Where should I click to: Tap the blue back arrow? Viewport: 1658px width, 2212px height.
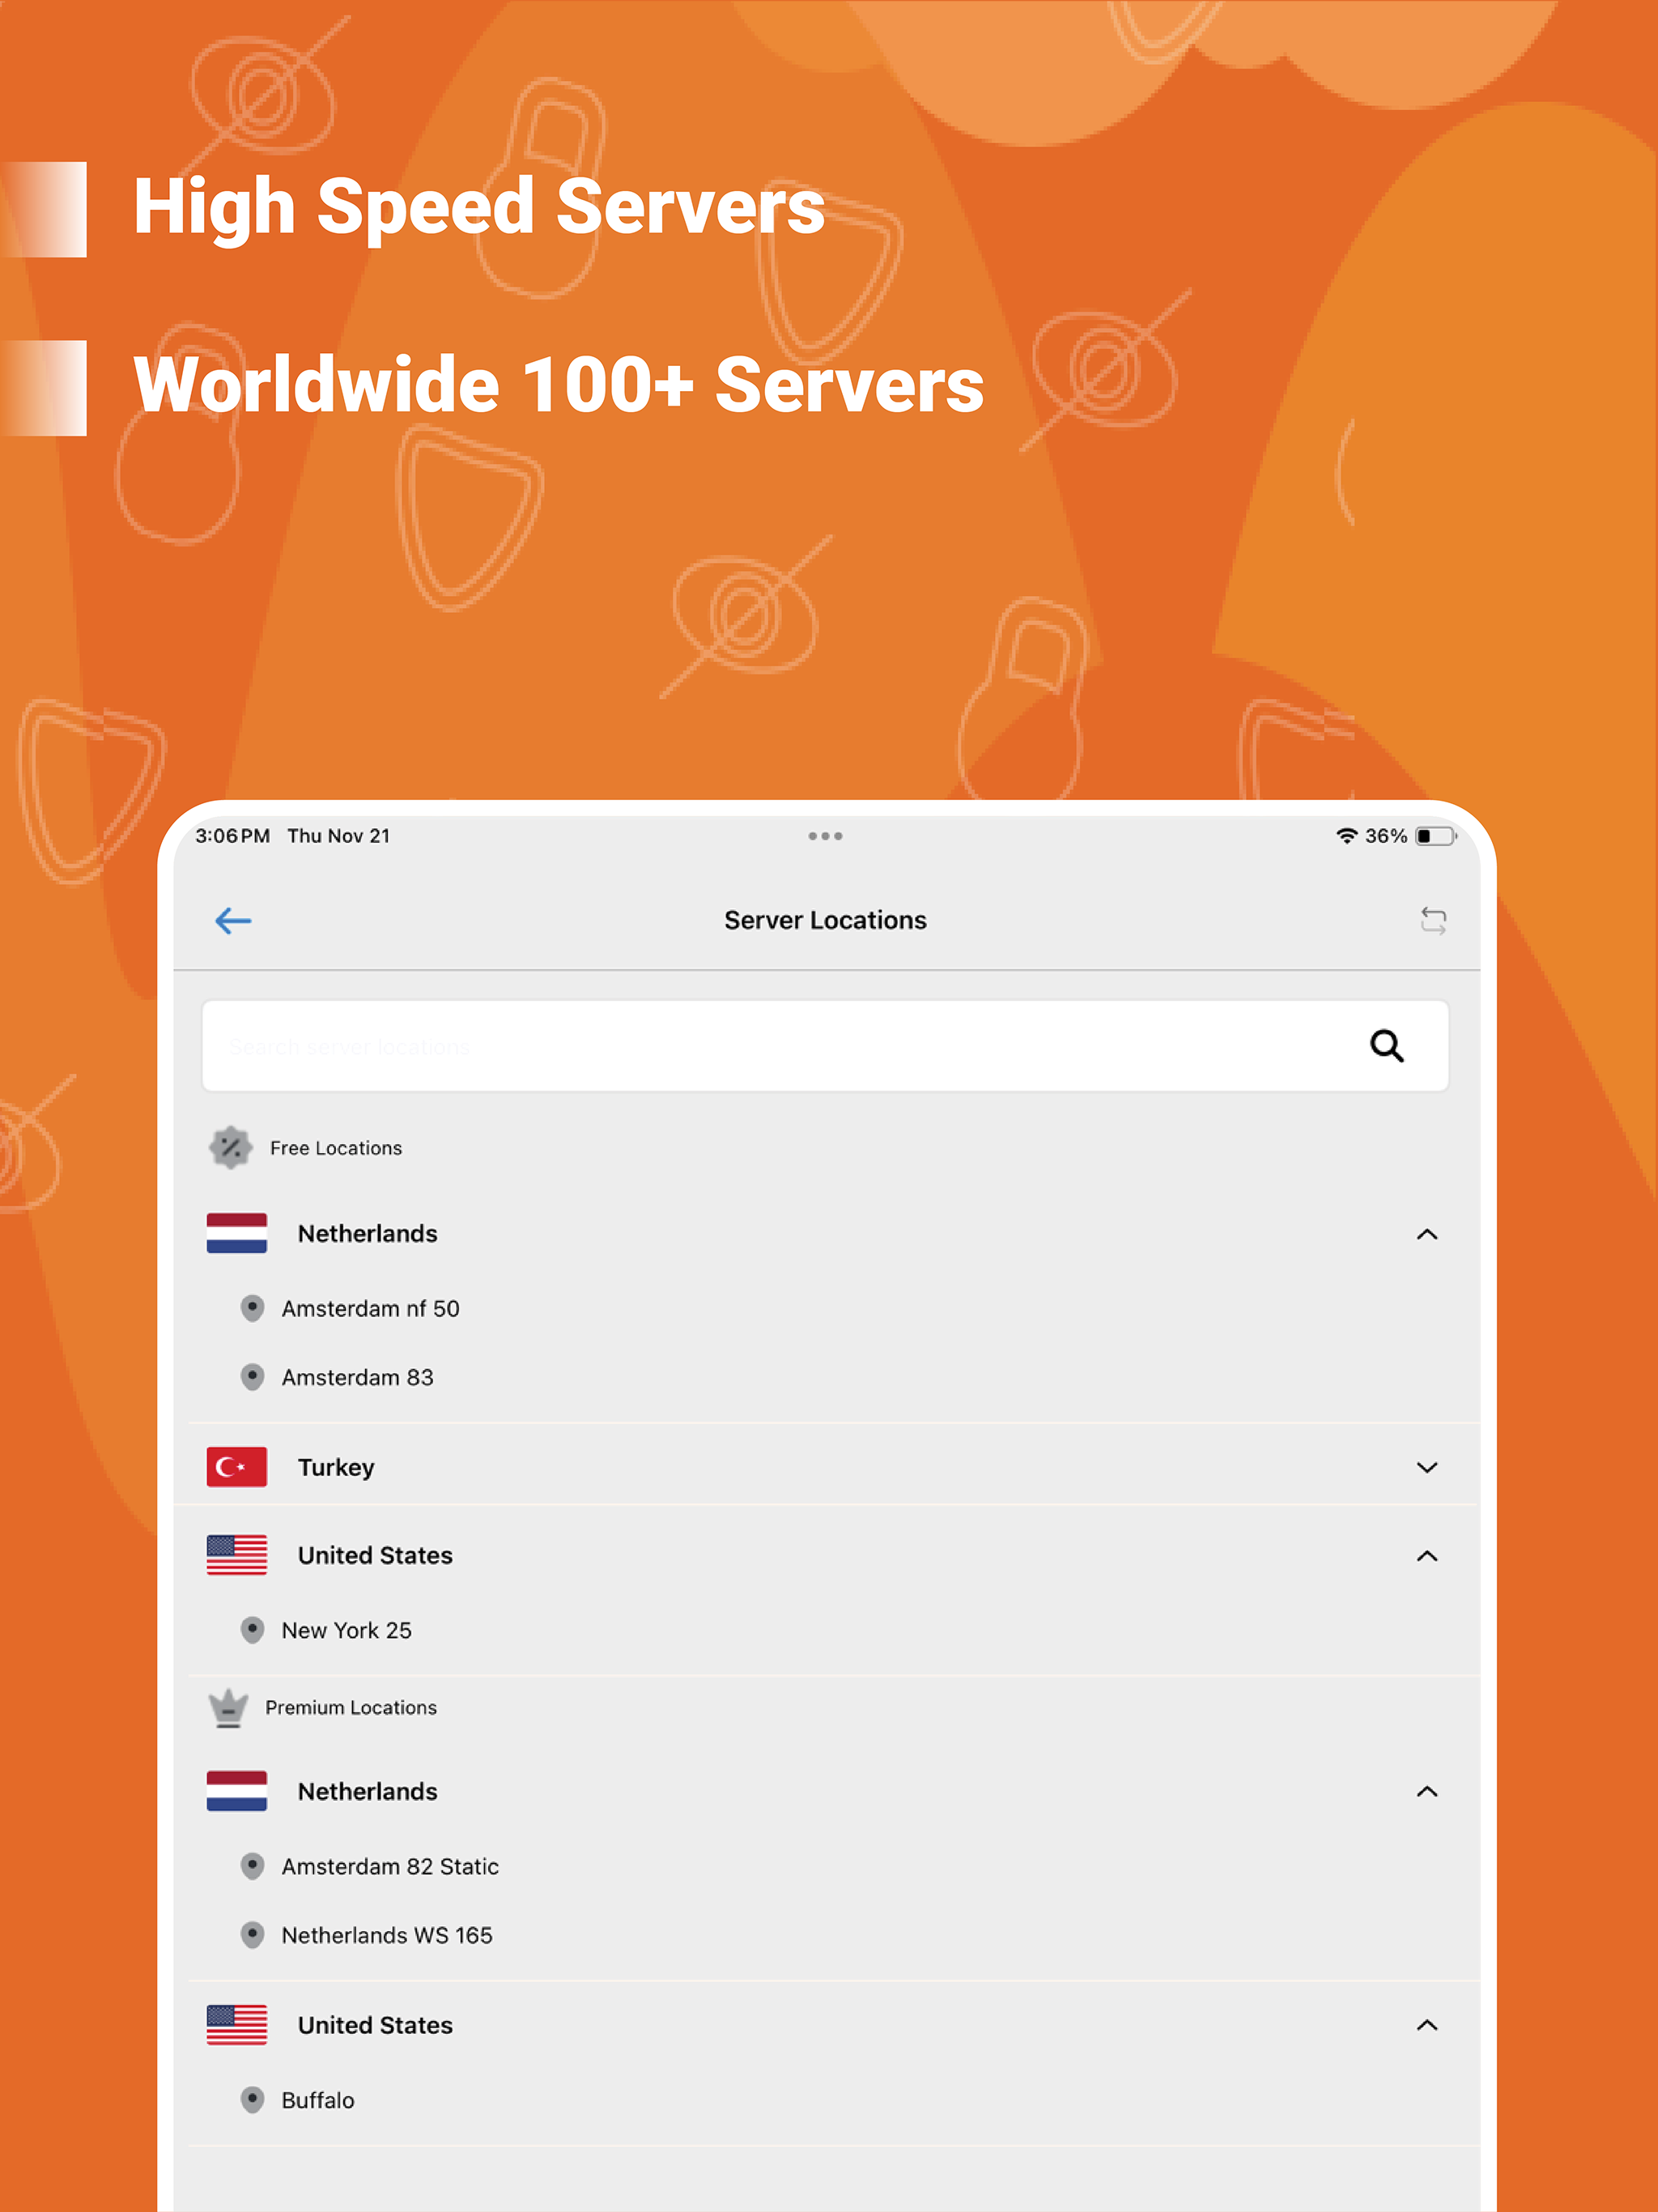pos(233,920)
